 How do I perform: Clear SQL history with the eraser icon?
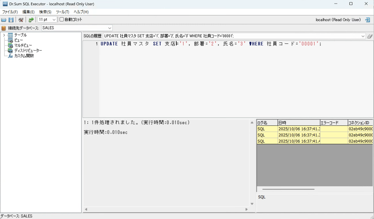pos(370,36)
